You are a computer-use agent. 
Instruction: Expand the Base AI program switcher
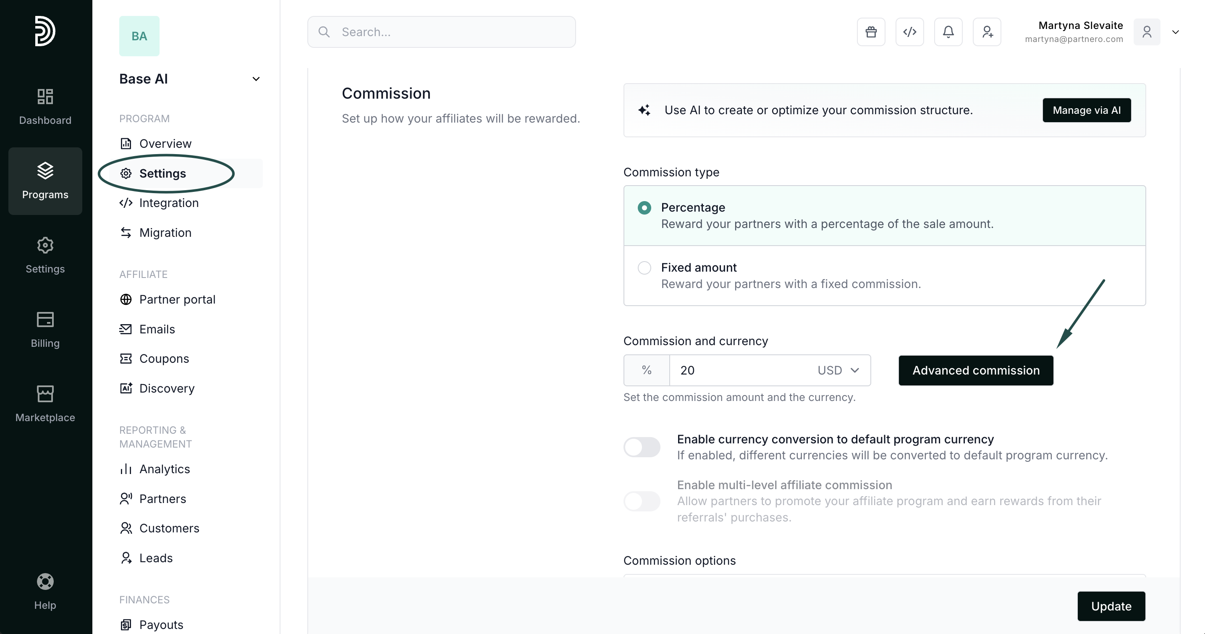tap(255, 79)
